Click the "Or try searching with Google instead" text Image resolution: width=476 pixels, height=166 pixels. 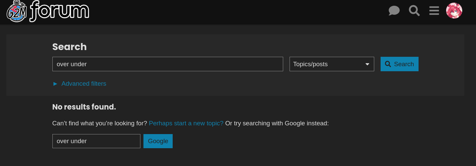[x=277, y=123]
